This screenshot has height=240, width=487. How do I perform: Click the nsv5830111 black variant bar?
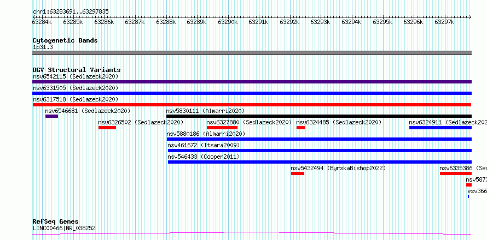tap(319, 116)
